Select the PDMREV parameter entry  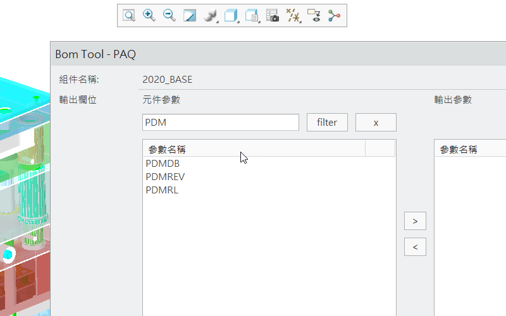tap(165, 177)
